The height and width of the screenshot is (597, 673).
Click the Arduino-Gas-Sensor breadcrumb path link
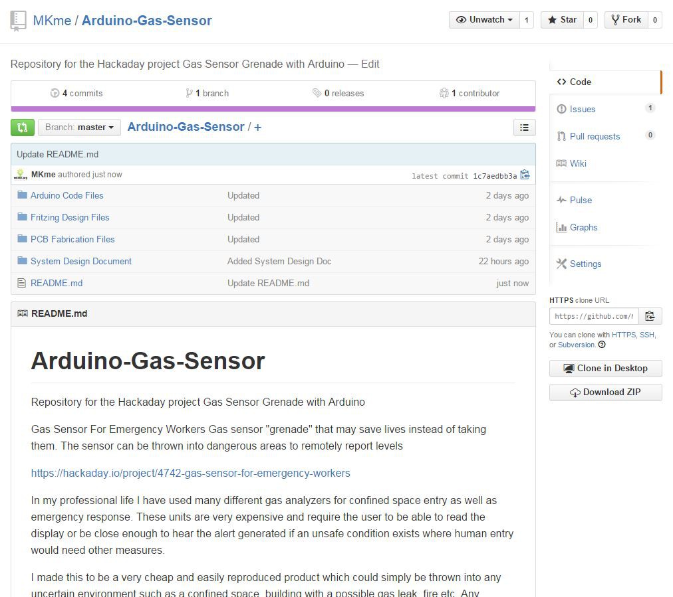click(186, 127)
